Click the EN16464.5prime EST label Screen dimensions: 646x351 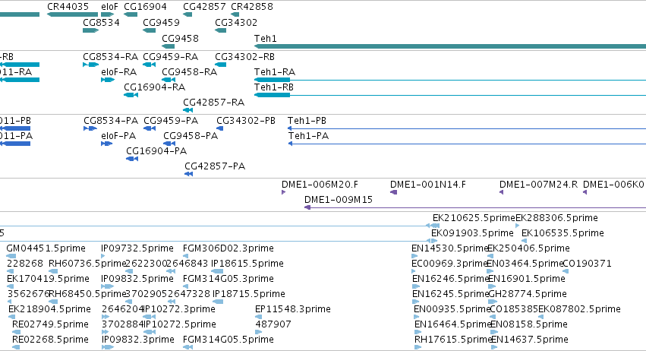coord(452,324)
